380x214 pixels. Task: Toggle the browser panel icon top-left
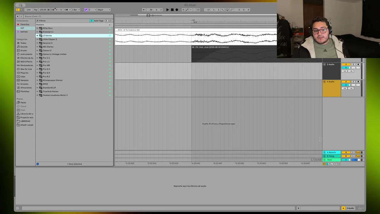pyautogui.click(x=18, y=10)
